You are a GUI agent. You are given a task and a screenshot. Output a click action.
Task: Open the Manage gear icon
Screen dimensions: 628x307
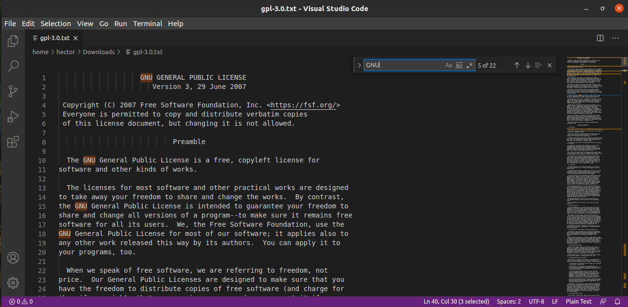(13, 283)
